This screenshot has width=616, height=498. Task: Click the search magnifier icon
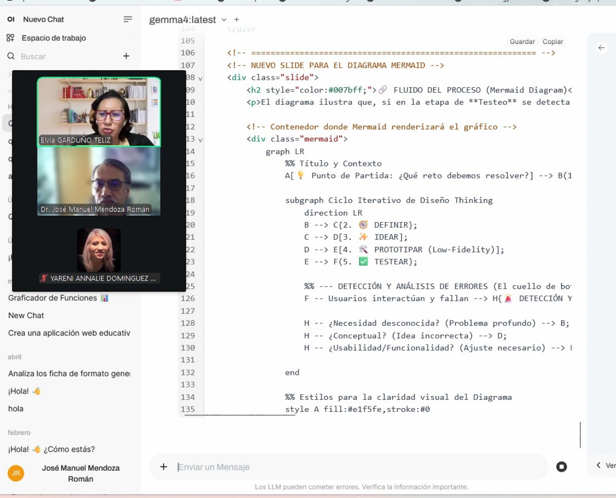coord(11,56)
